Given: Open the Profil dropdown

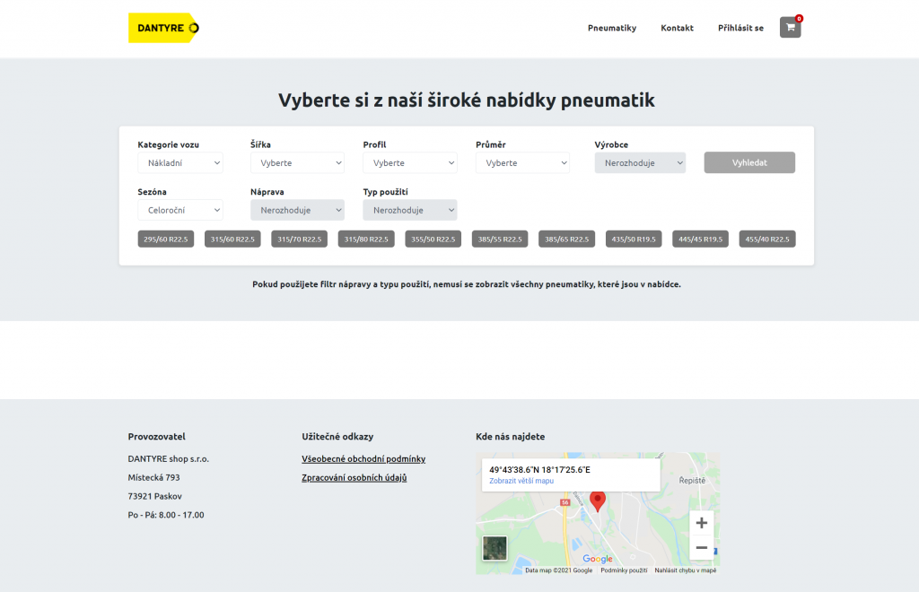Looking at the screenshot, I should click(x=409, y=162).
